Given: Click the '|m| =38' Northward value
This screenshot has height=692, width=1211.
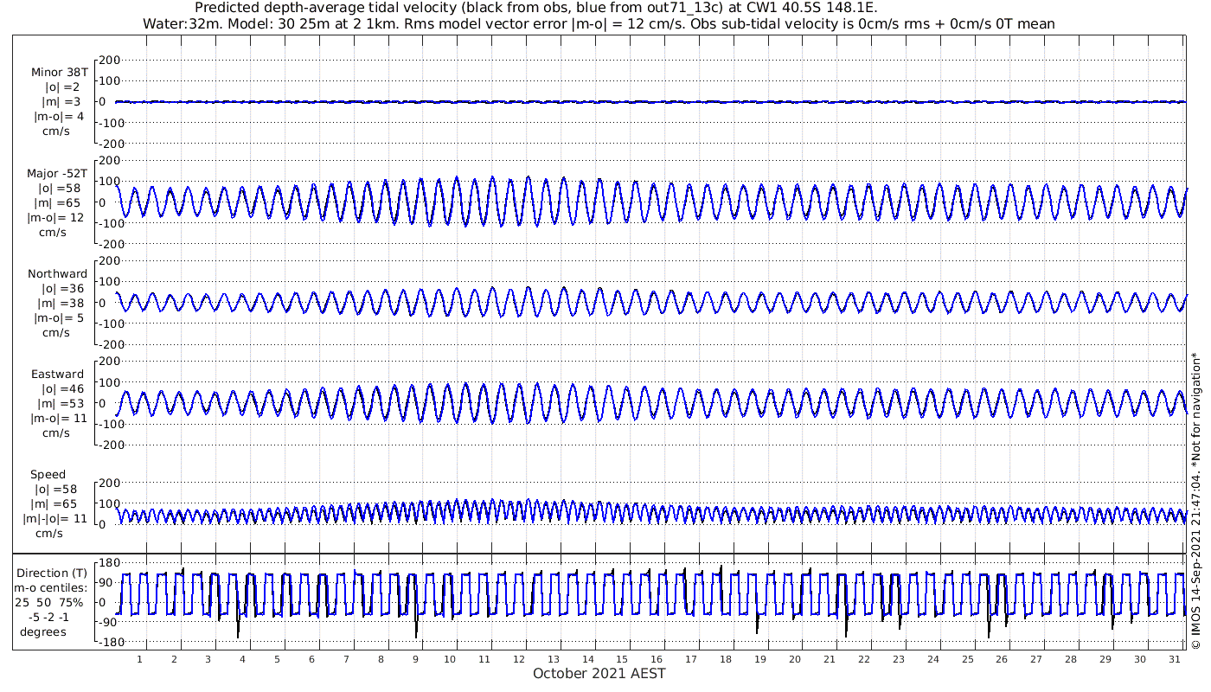Looking at the screenshot, I should point(59,304).
